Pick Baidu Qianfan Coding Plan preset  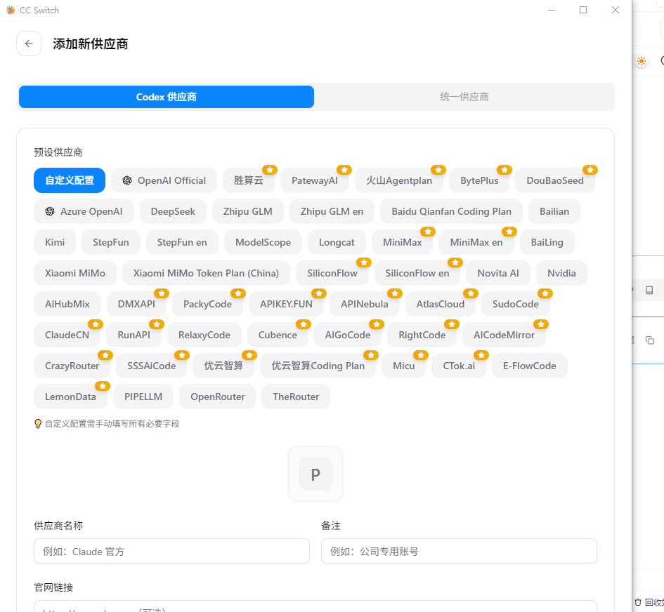coord(451,211)
